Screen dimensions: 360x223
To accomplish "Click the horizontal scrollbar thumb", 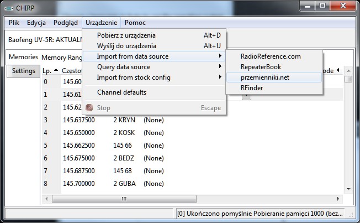I will pos(124,199).
